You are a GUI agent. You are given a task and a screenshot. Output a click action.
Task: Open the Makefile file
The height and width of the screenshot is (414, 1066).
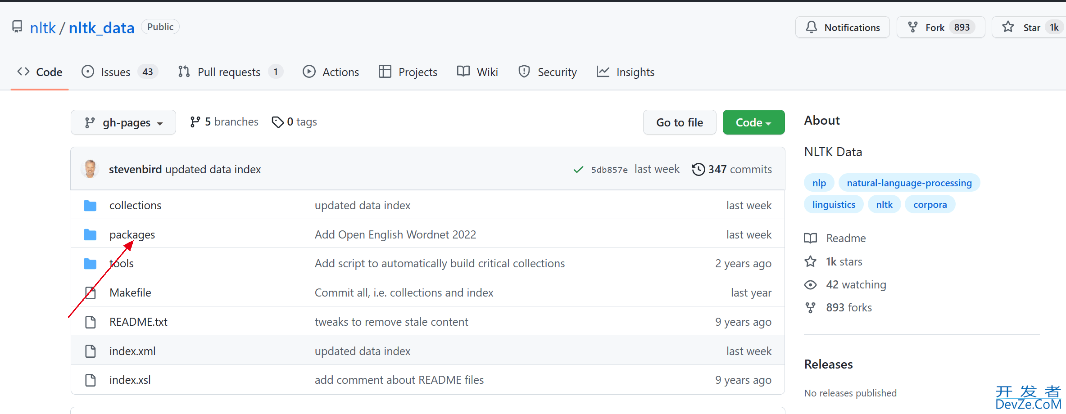point(130,292)
